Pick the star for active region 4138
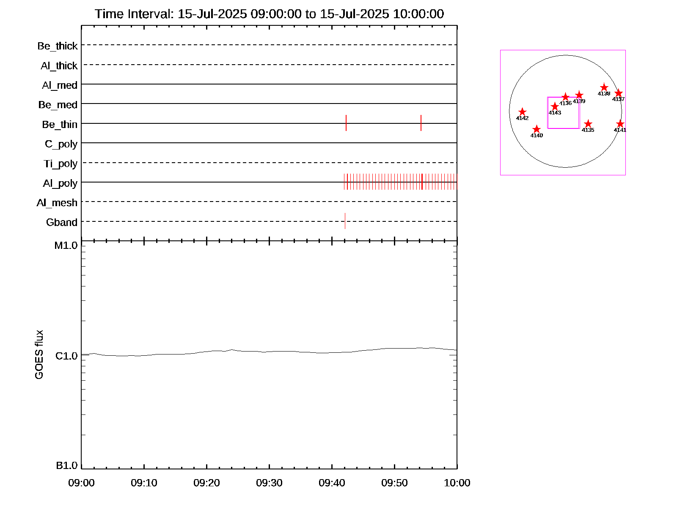This screenshot has height=507, width=677. [x=604, y=87]
